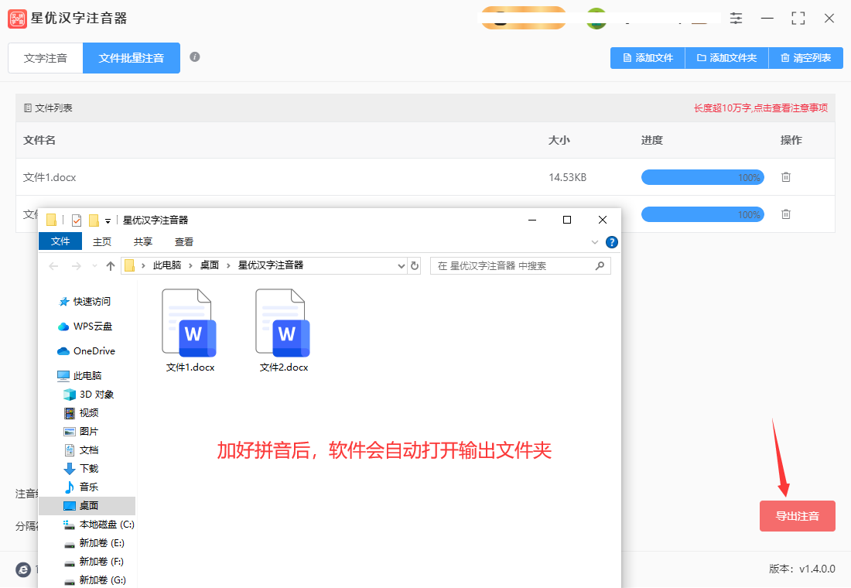Open the 查看 ribbon tab
The width and height of the screenshot is (851, 588).
184,241
